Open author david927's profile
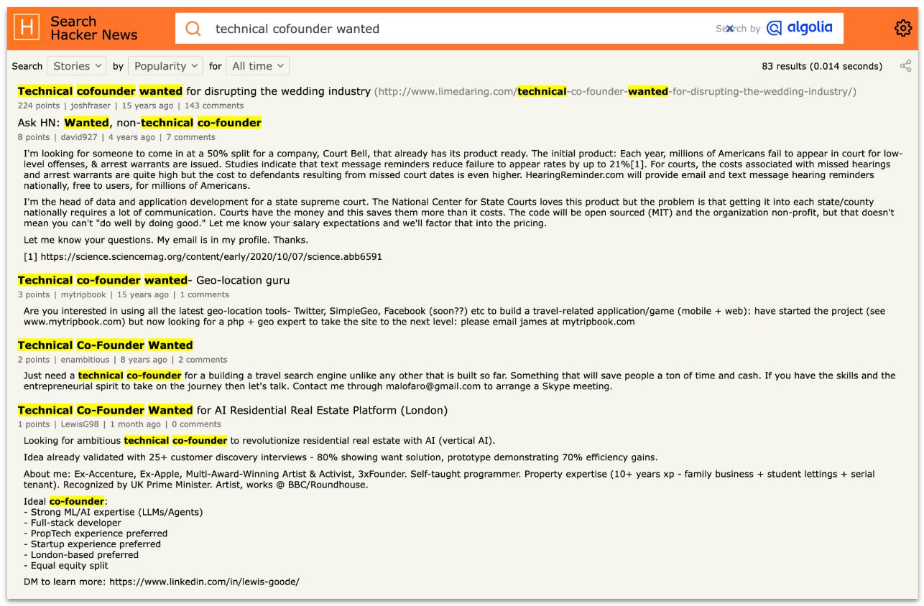This screenshot has height=606, width=924. pos(79,137)
